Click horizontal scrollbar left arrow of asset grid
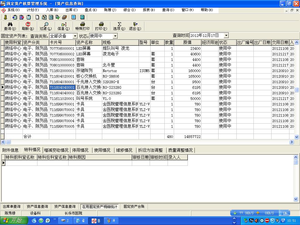Viewport: 300px width, 225px height. pos(3,142)
